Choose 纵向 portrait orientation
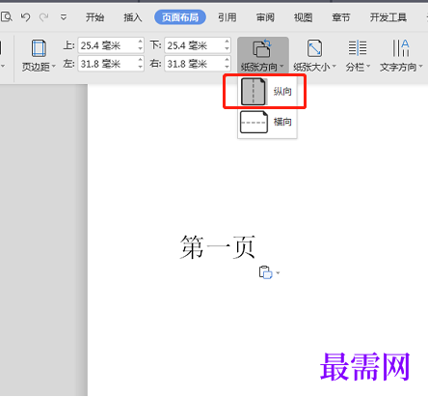Screen dimensions: 428x397 (266, 92)
